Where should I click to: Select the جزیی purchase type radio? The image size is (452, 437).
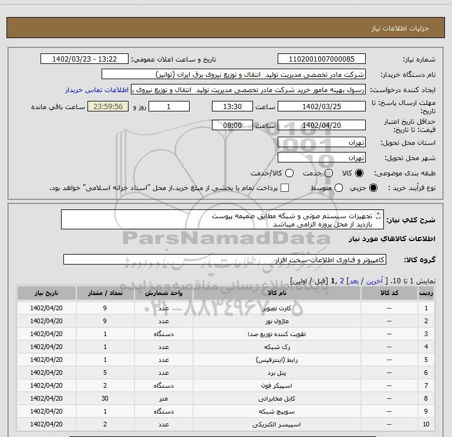373,188
